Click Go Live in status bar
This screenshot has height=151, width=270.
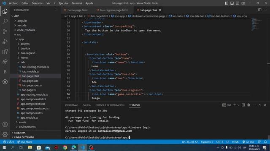(x=248, y=142)
